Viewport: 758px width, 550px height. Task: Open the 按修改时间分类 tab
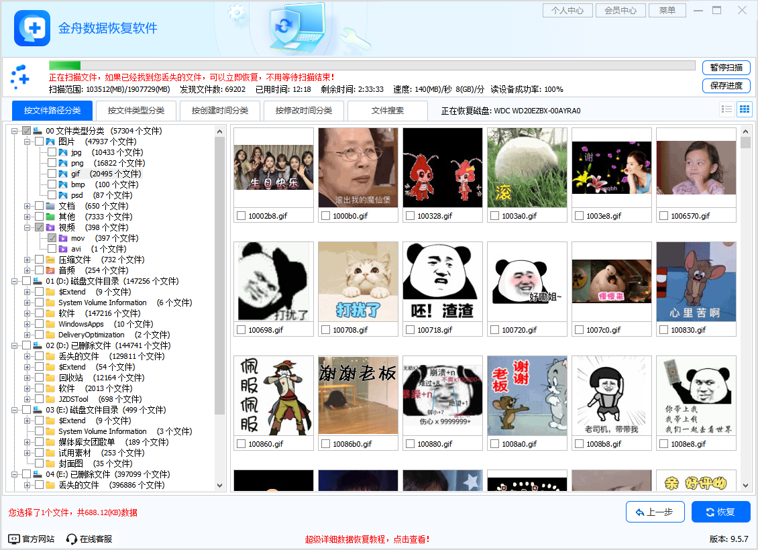(x=304, y=111)
